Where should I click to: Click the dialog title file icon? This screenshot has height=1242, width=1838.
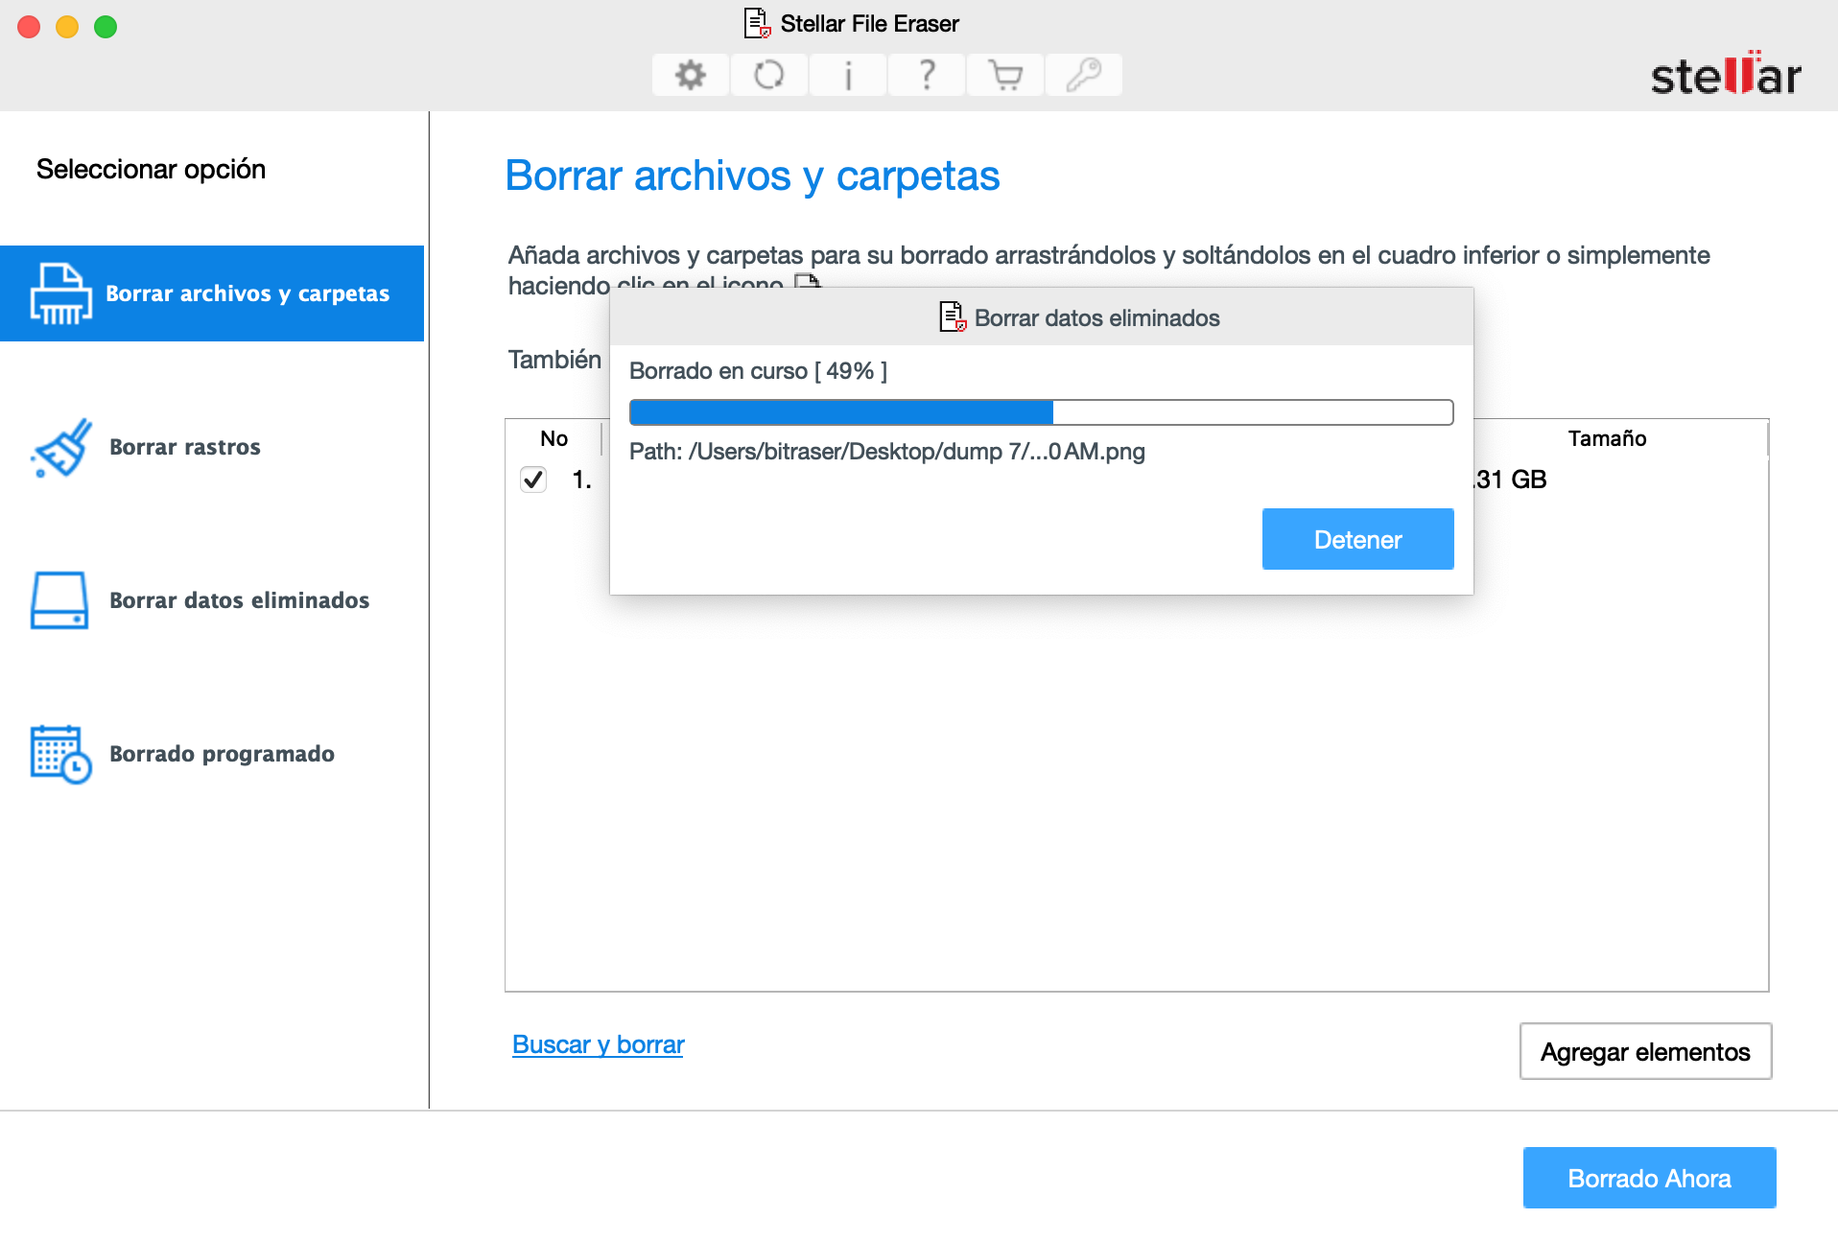(953, 316)
